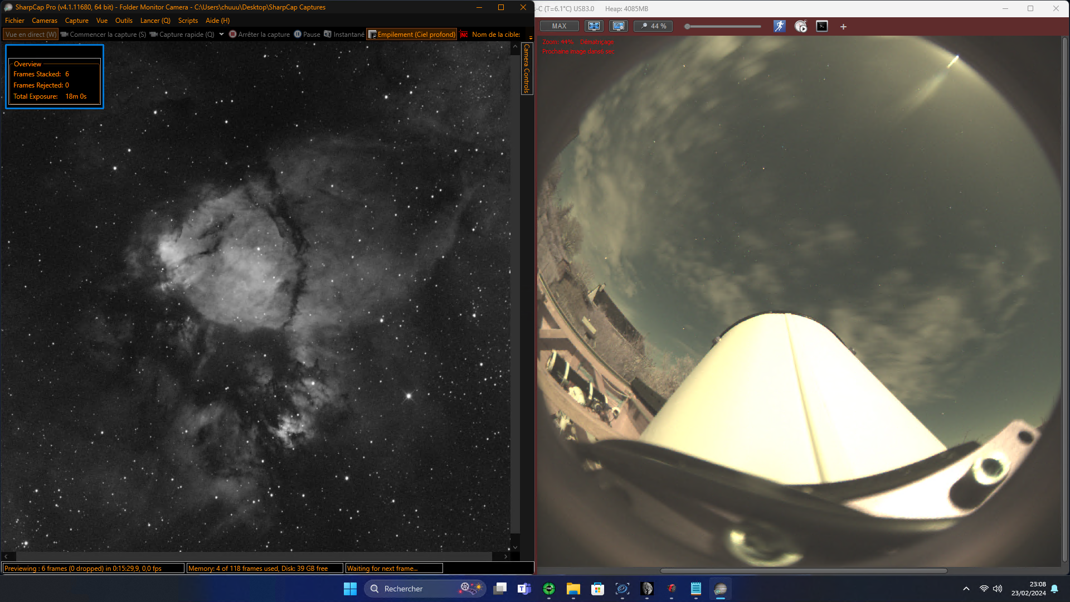Viewport: 1070px width, 602px height.
Task: Click the Total Exposure 18m 0s text
Action: coord(50,96)
